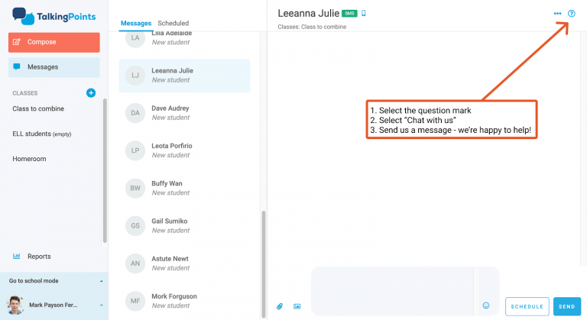This screenshot has width=587, height=320.
Task: Click Classes: Class to combine subtitle
Action: point(312,27)
